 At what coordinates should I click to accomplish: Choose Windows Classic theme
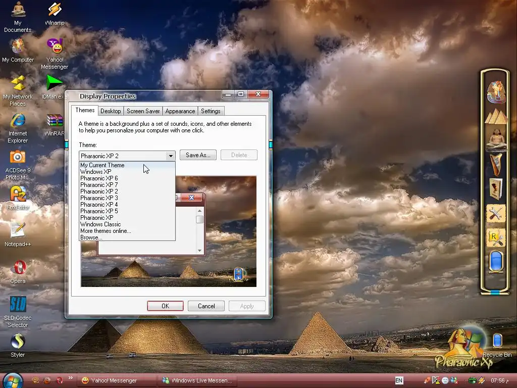click(127, 224)
